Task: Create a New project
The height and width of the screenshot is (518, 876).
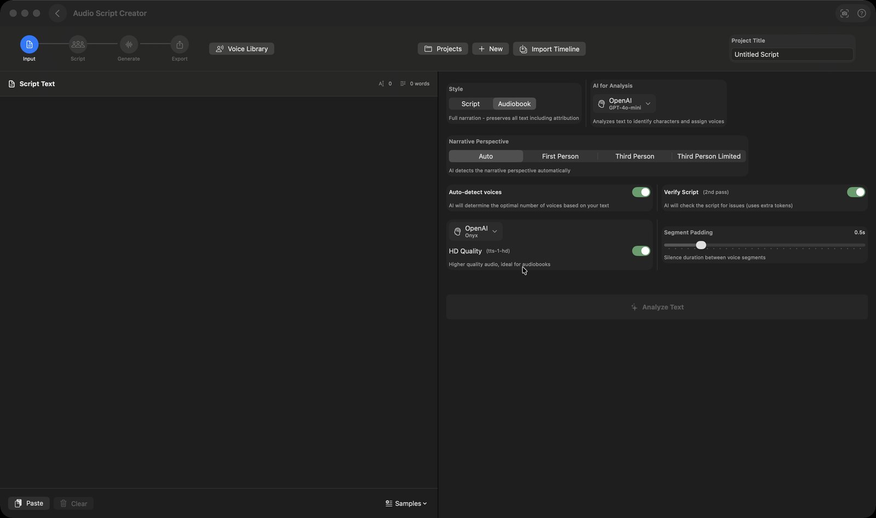Action: point(491,49)
